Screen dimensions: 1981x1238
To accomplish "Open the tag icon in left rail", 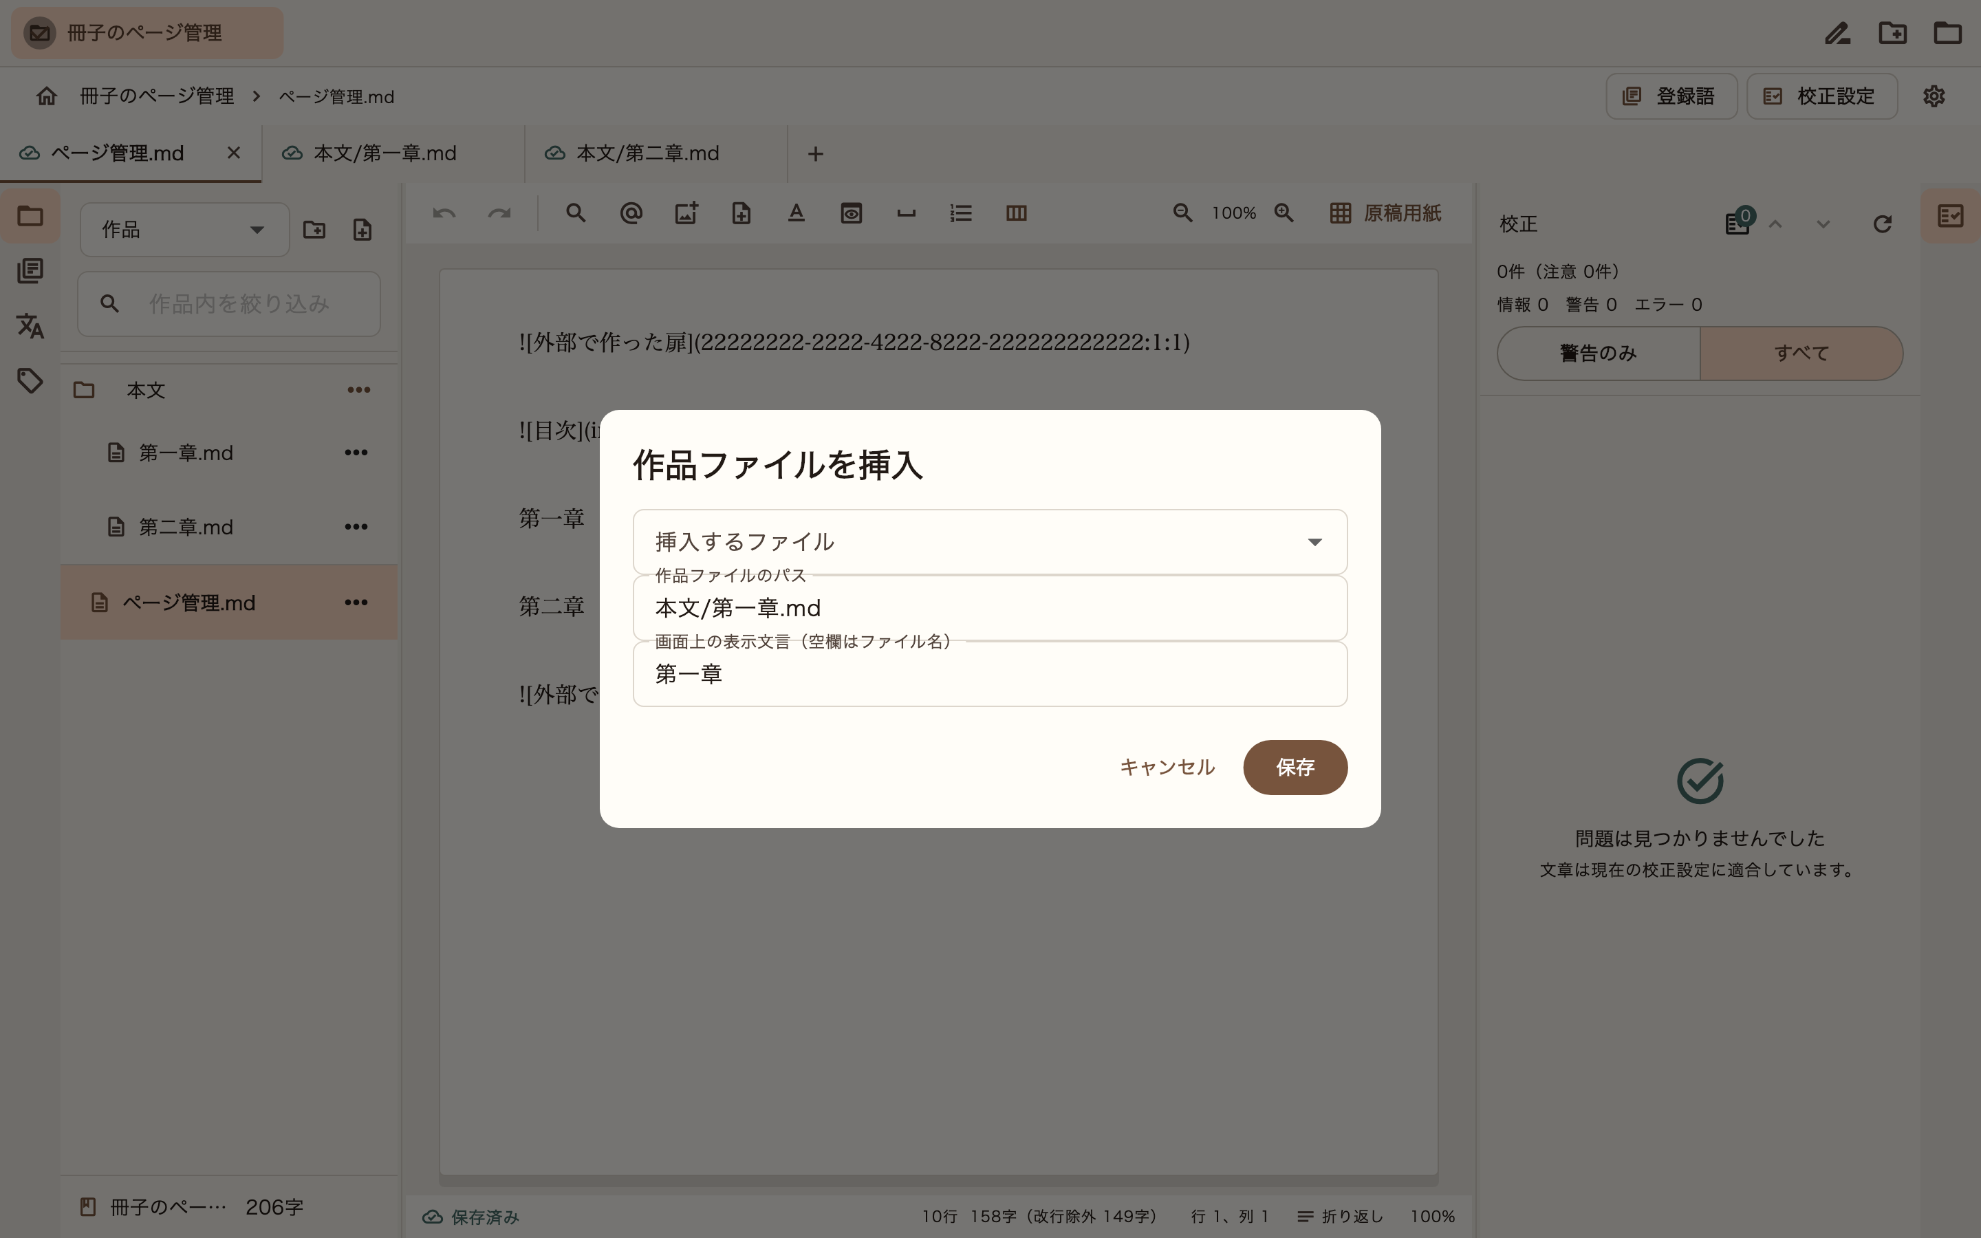I will pyautogui.click(x=30, y=381).
